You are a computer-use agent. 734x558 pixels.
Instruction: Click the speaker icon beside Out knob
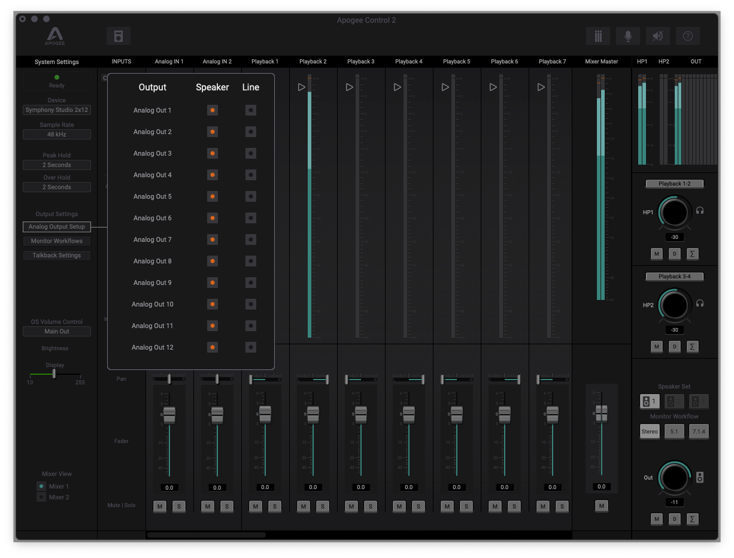tap(700, 477)
